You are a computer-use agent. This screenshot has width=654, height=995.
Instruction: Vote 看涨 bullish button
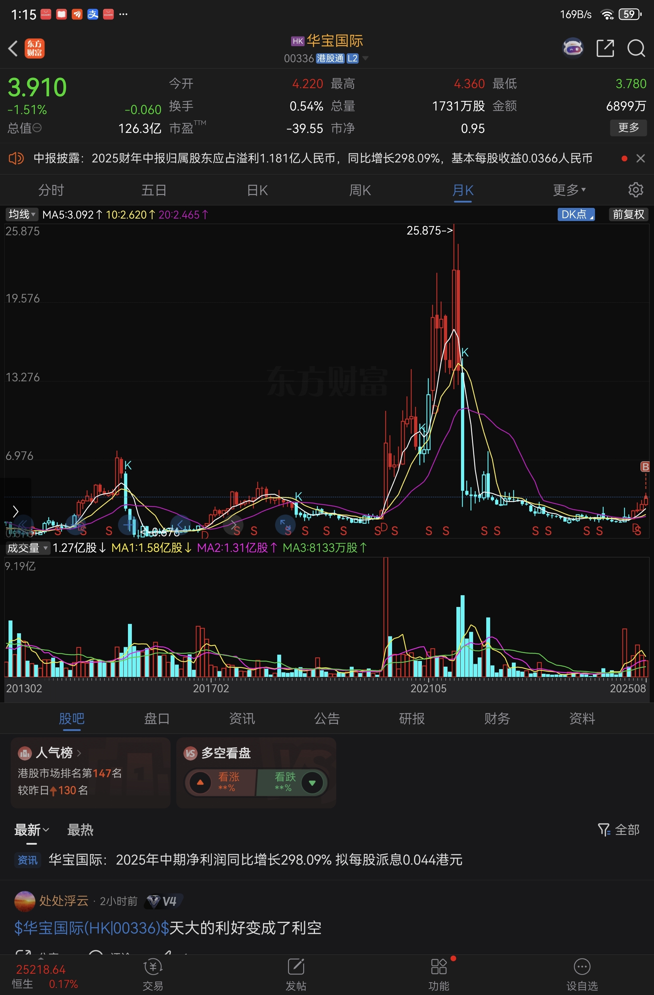click(220, 782)
